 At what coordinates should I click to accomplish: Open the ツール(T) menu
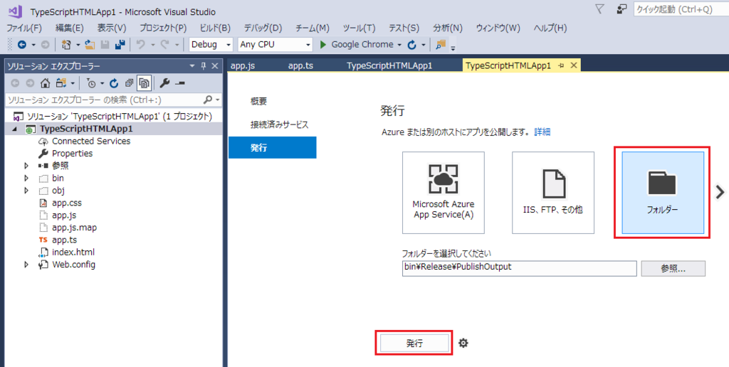tap(359, 28)
